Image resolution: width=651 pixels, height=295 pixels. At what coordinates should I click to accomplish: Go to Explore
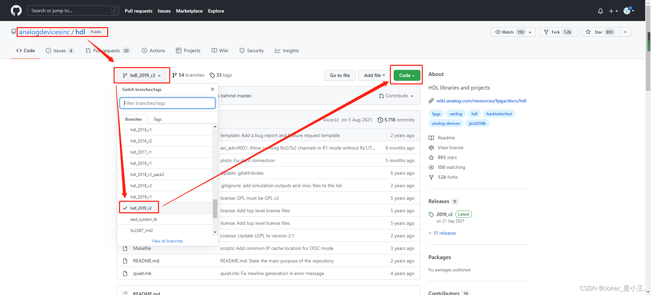[x=216, y=11]
